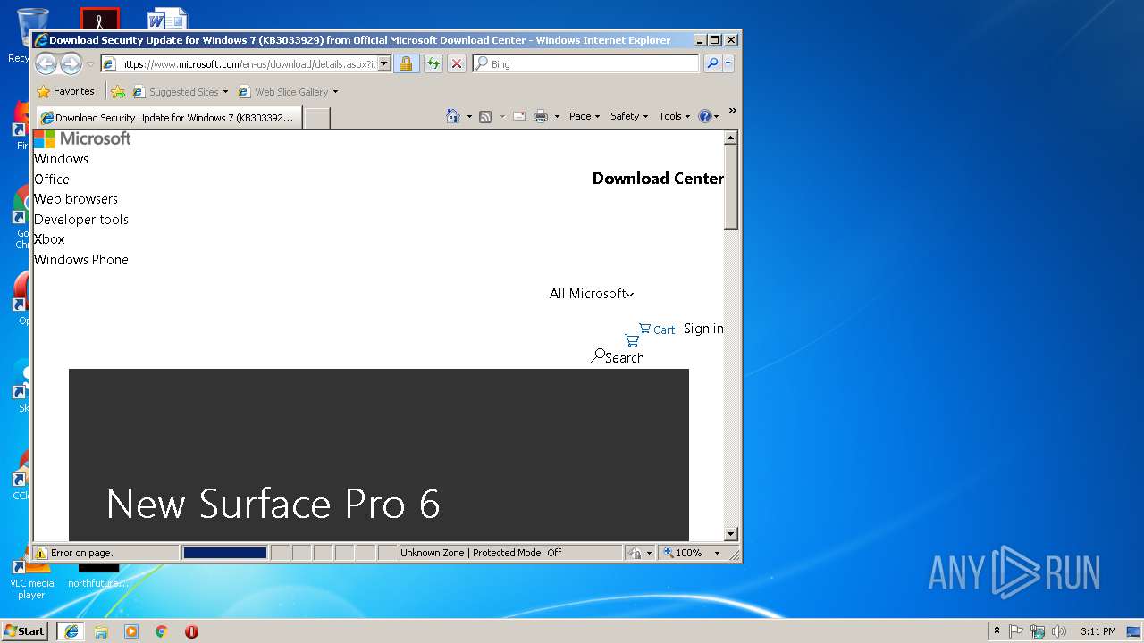Expand the All Microsoft menu
The height and width of the screenshot is (643, 1144).
(x=592, y=294)
